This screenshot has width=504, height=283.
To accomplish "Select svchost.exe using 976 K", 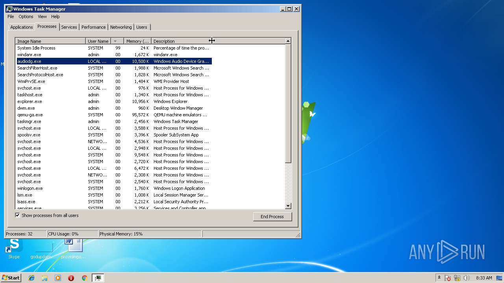I will (x=114, y=88).
